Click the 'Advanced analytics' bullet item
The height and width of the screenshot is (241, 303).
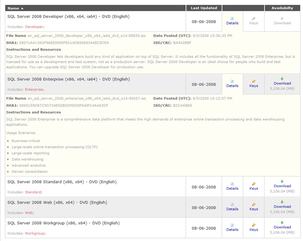click(x=29, y=165)
